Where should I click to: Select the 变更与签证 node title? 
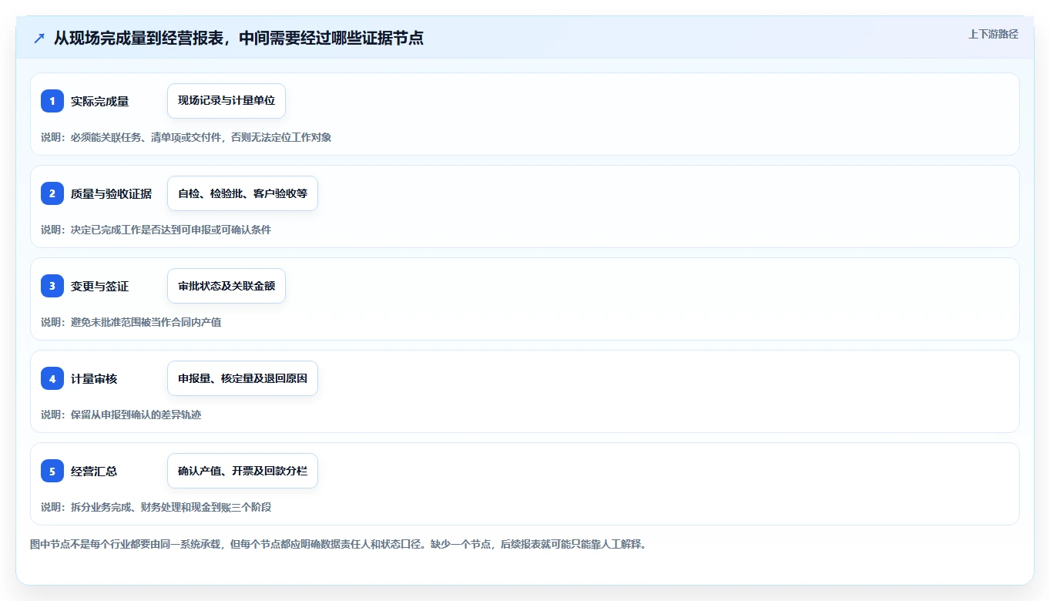tap(99, 287)
